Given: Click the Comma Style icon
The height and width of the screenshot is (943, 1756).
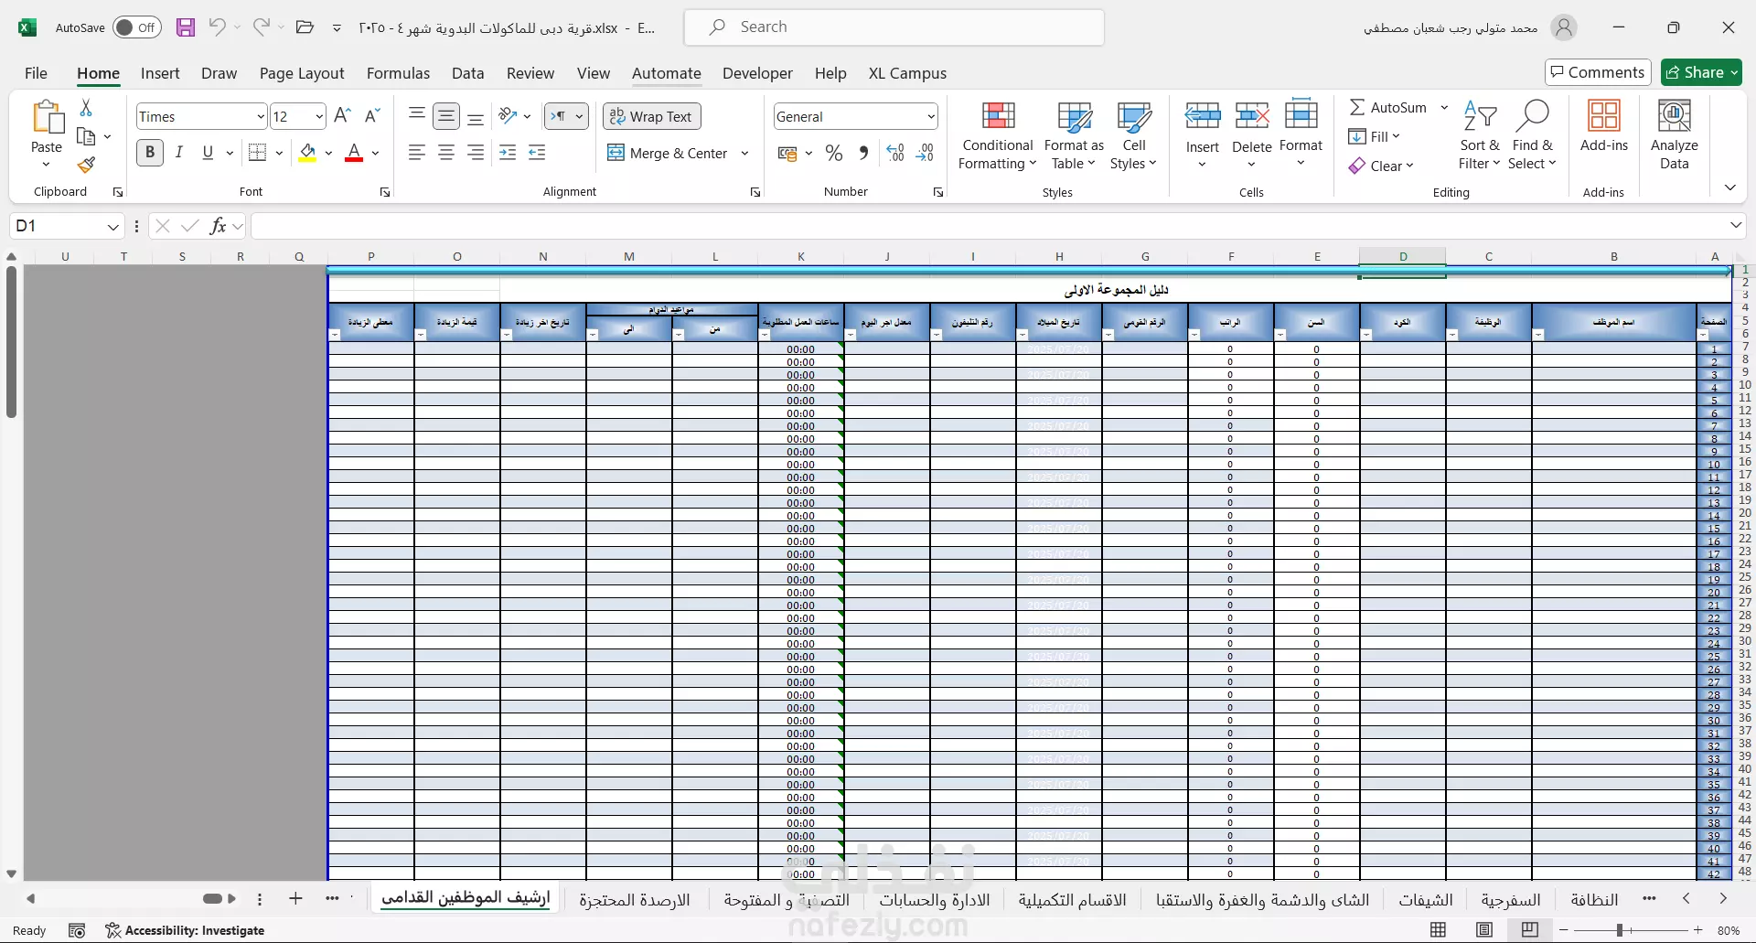Looking at the screenshot, I should point(863,153).
